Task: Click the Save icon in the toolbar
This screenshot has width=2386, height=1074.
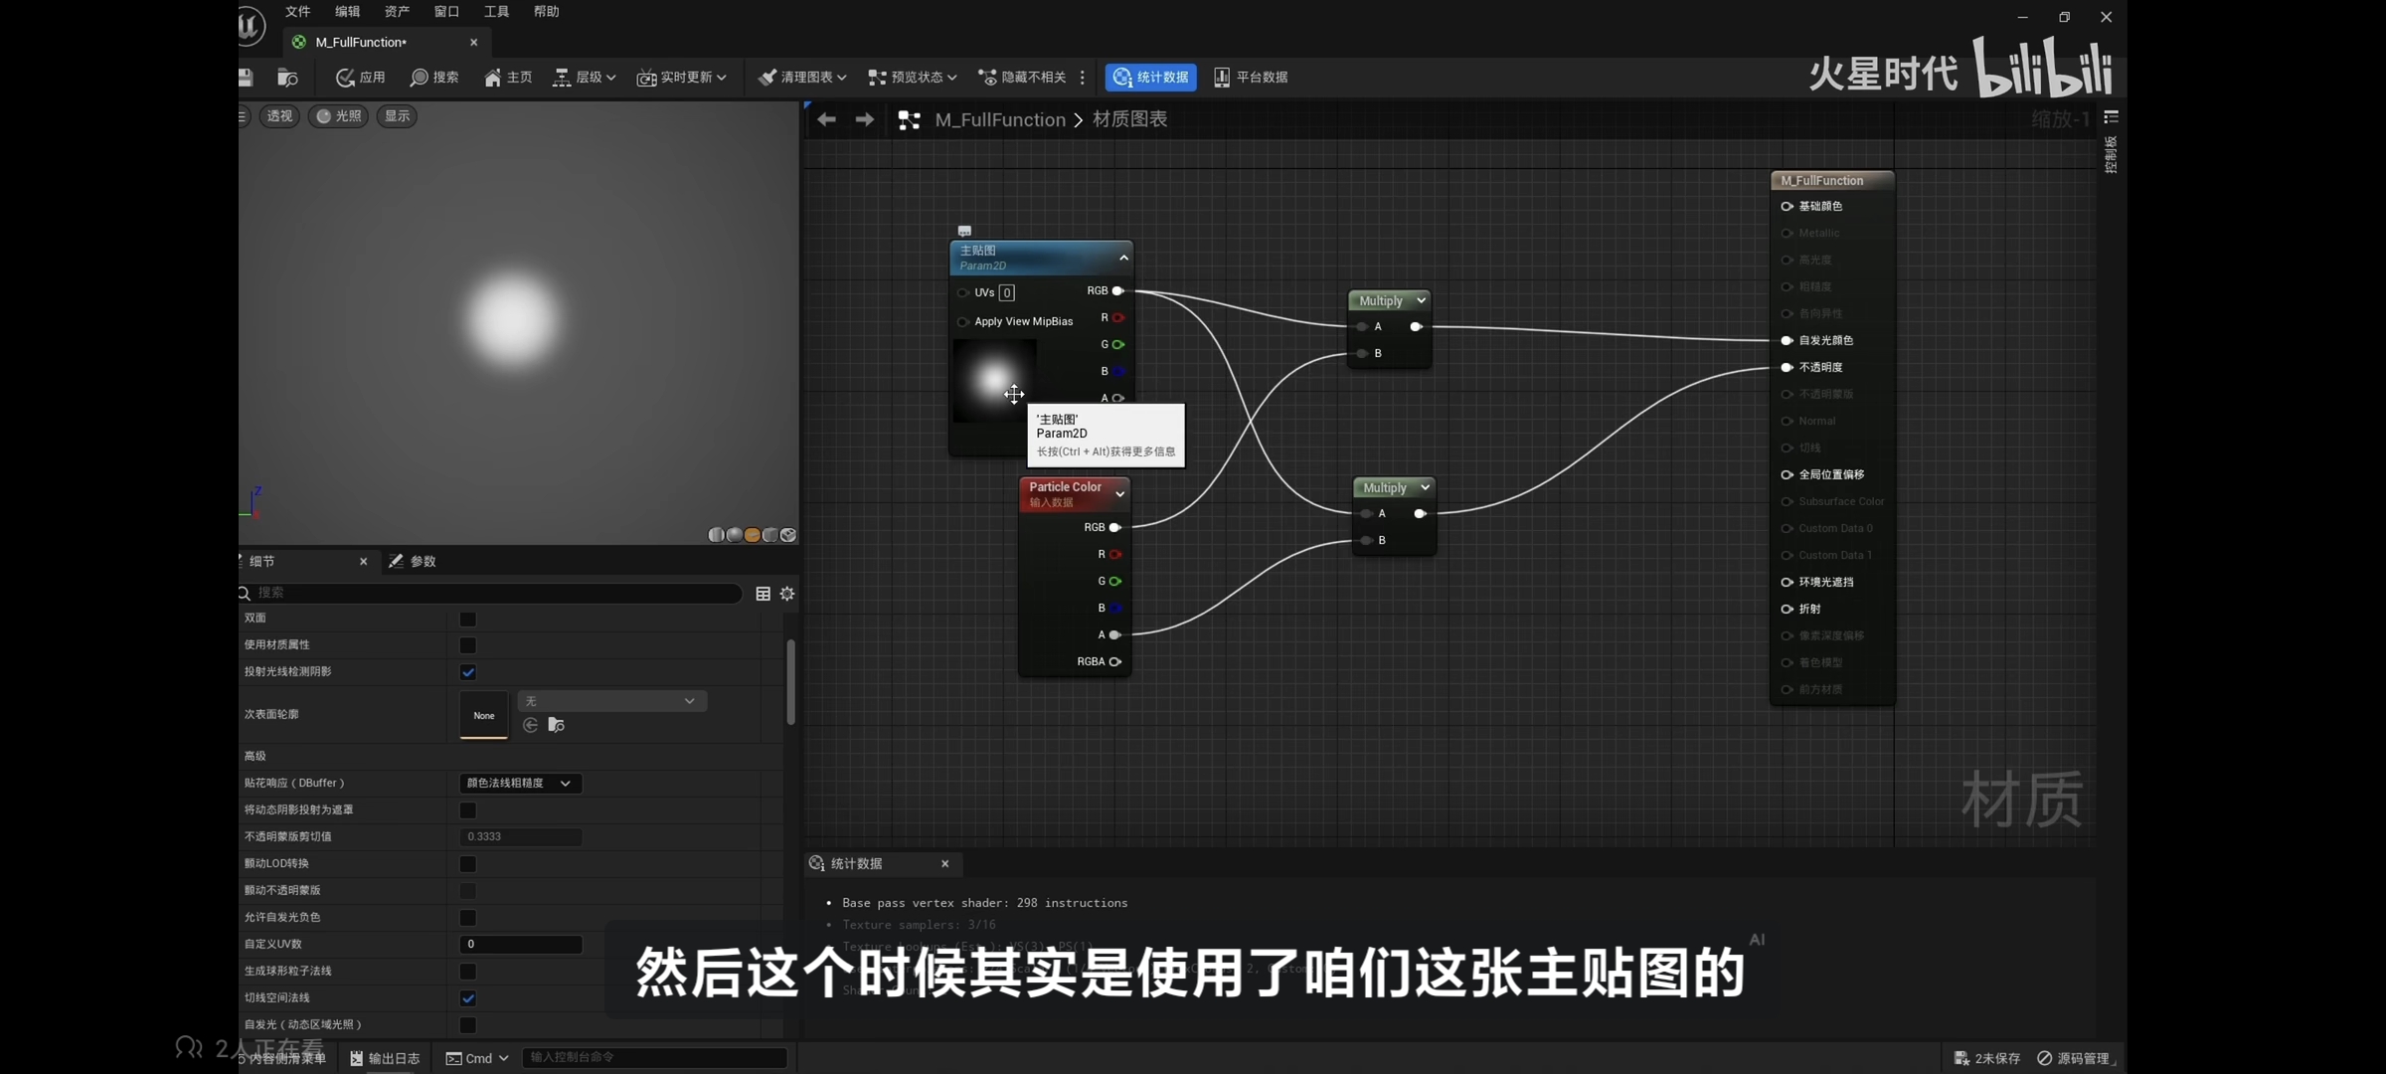Action: [x=246, y=78]
